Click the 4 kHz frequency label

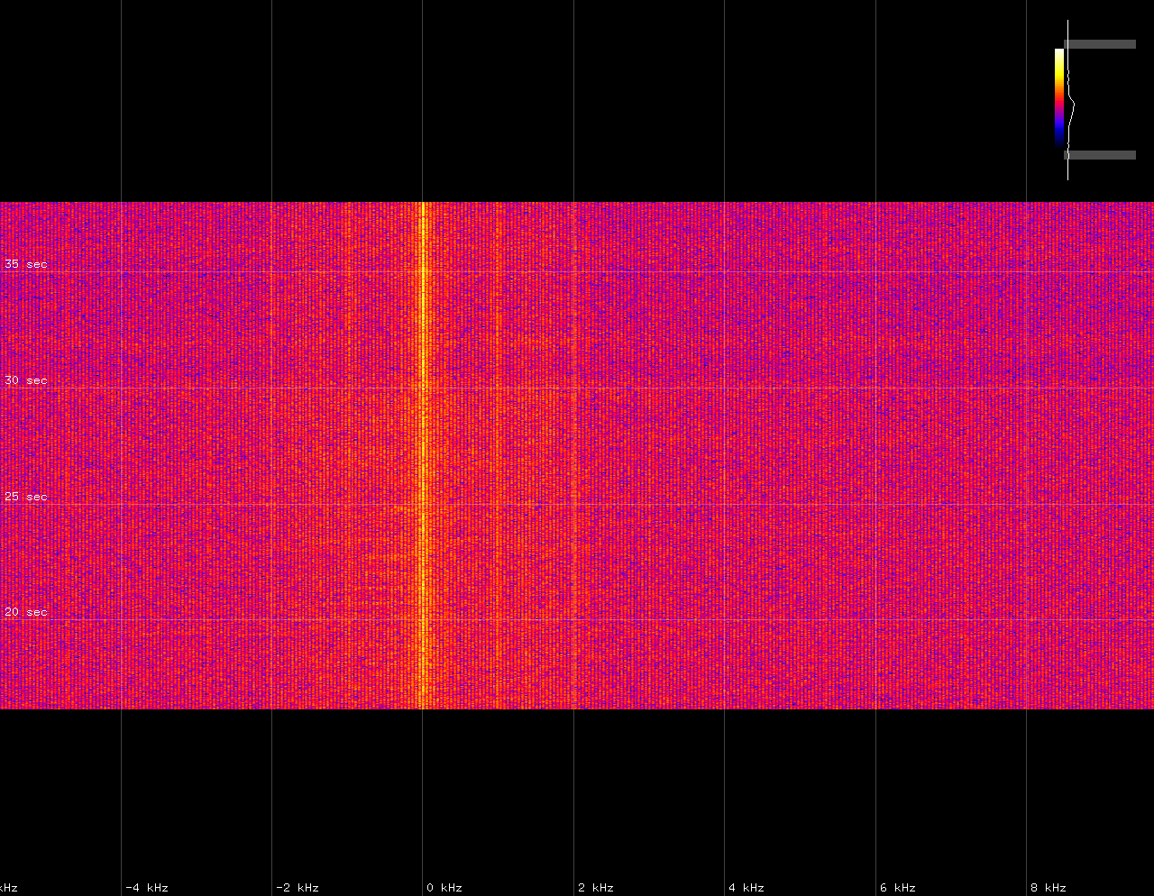pos(746,888)
